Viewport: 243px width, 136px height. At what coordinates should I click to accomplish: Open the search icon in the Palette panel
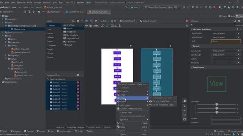click(x=73, y=21)
